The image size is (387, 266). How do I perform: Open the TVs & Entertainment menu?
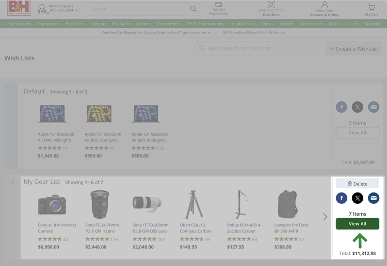coord(206,24)
